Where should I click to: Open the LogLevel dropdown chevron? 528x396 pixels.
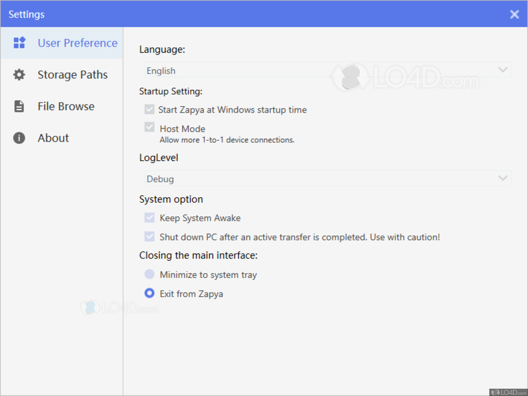point(503,178)
